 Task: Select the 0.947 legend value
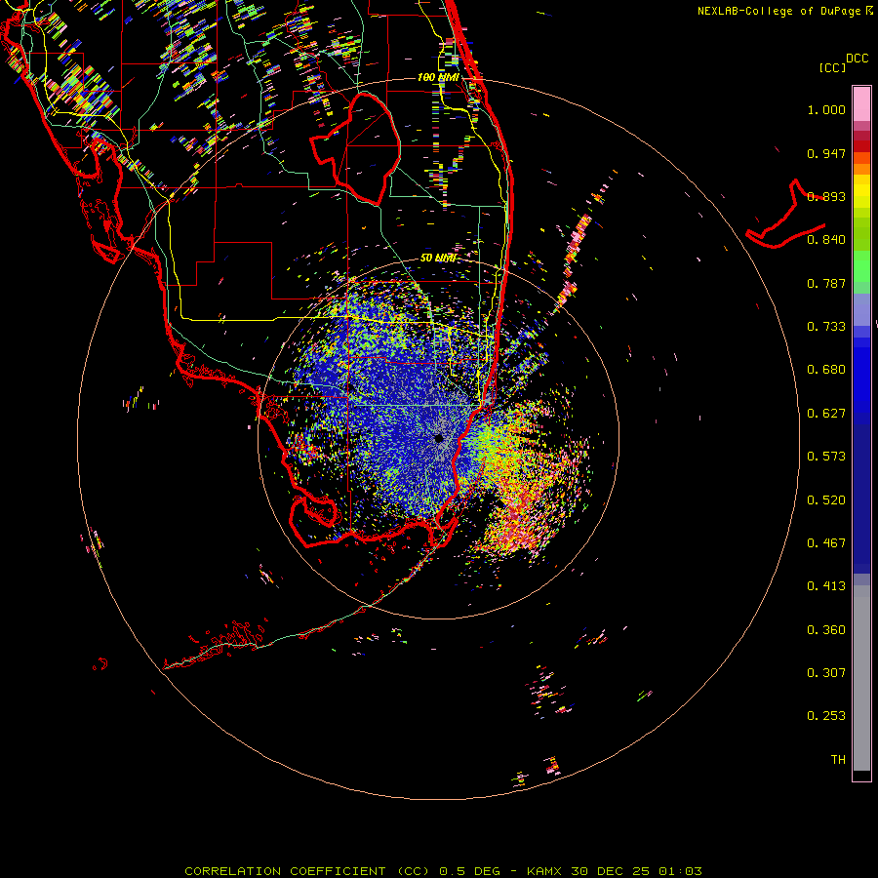click(x=826, y=153)
